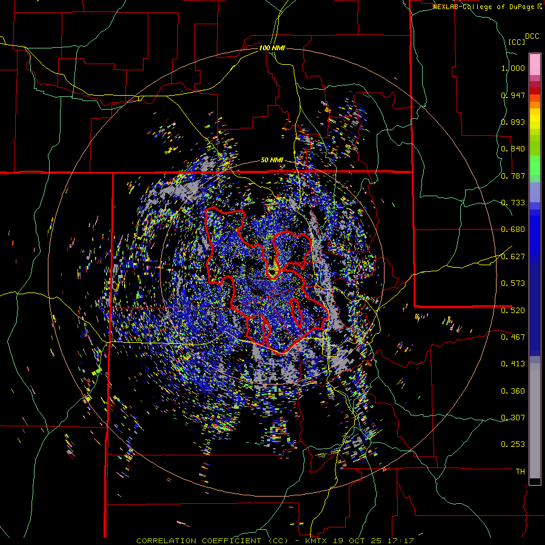Screen dimensions: 545x545
Task: Click the 19 OCT 25 date text
Action: [357, 541]
